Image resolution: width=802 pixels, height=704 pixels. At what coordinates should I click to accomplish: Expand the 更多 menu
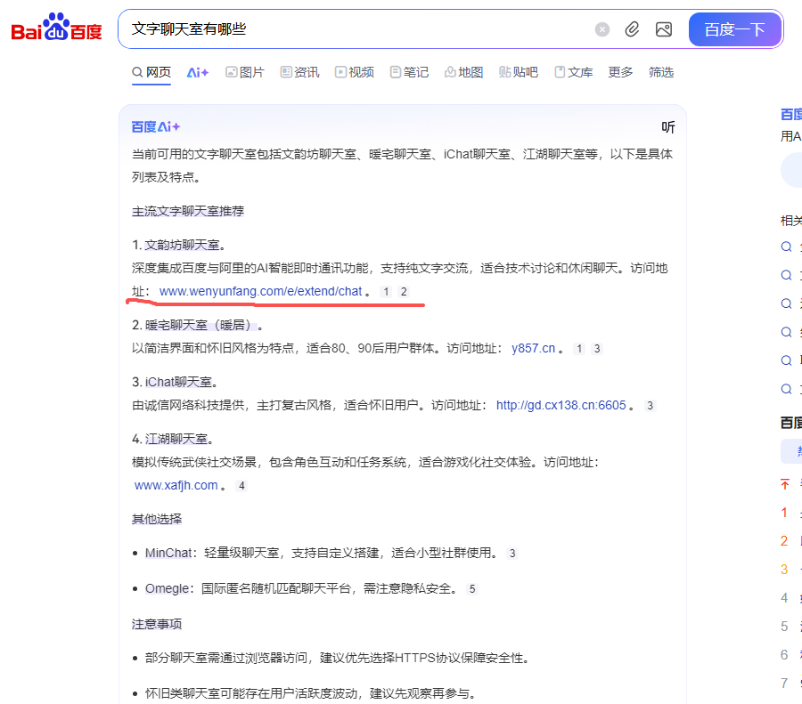[620, 72]
